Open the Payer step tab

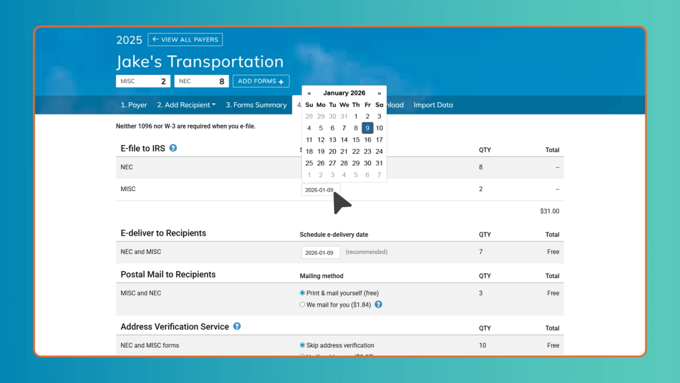pyautogui.click(x=134, y=105)
